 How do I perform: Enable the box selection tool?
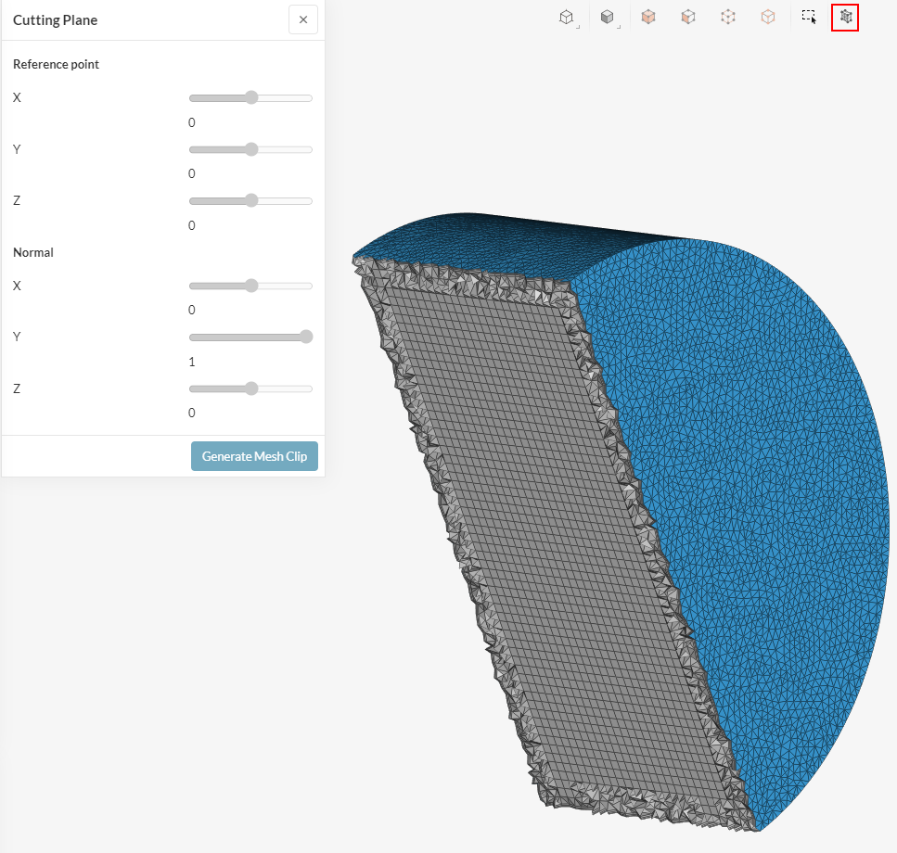(809, 17)
